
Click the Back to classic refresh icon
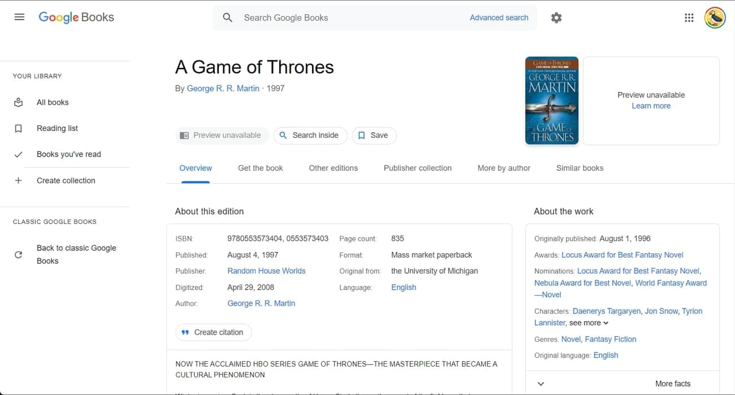pyautogui.click(x=19, y=255)
